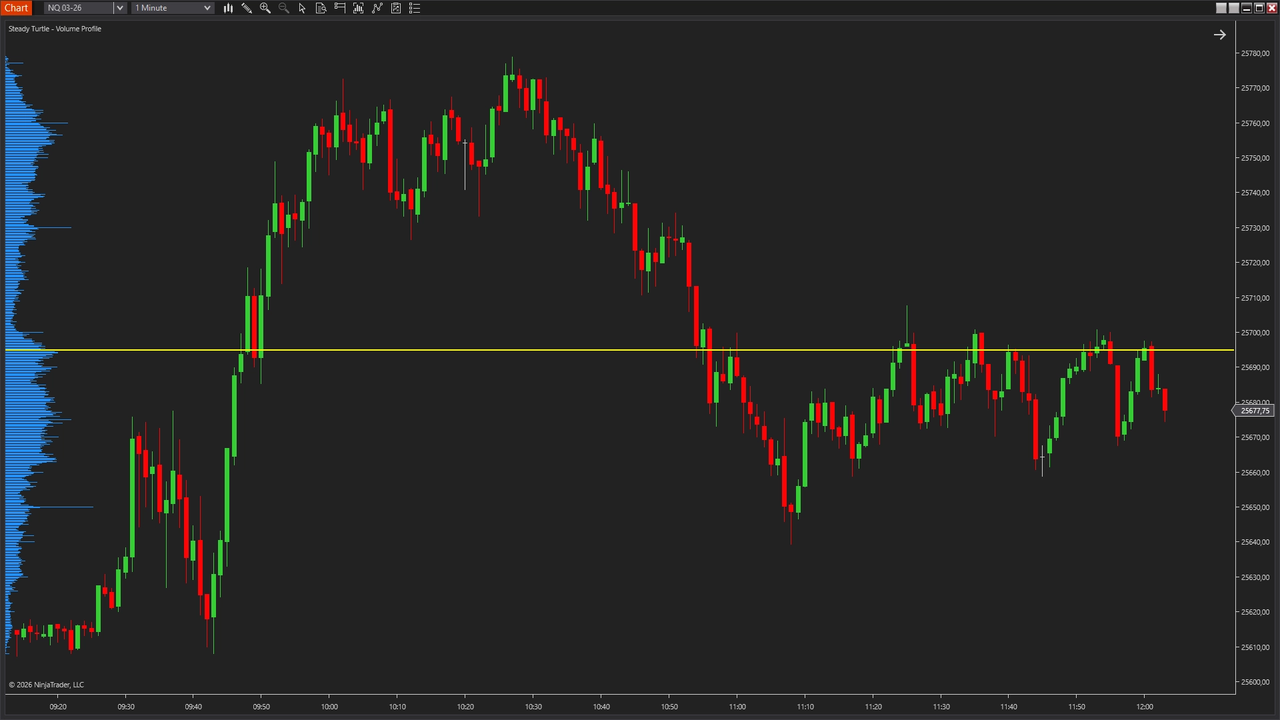Image resolution: width=1280 pixels, height=720 pixels.
Task: Toggle the interval link button
Action: coord(1234,8)
